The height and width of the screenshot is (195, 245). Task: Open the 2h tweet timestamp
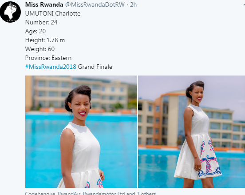[133, 5]
